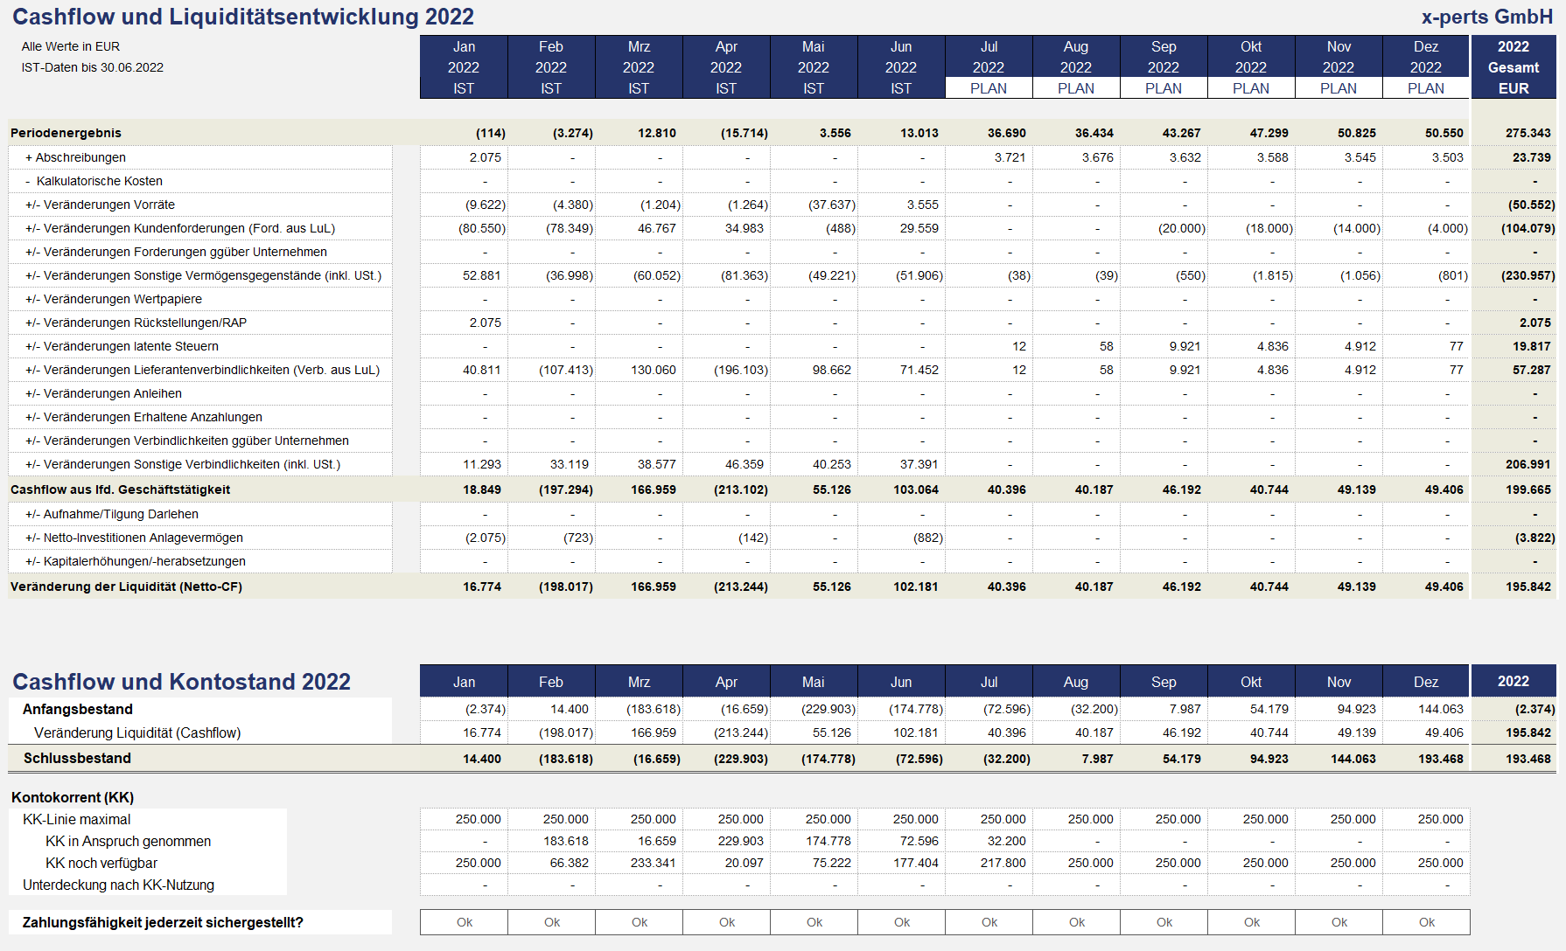Viewport: 1566px width, 951px height.
Task: Select the '+ Abschreibungen' row label
Action: pos(75,157)
